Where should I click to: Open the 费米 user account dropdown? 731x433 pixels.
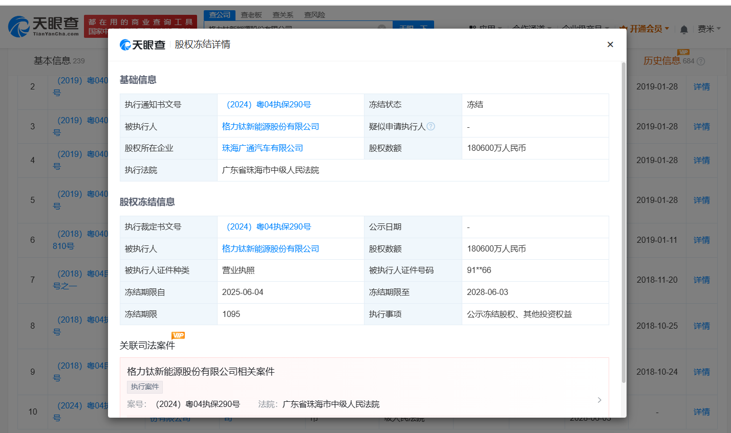(x=709, y=29)
